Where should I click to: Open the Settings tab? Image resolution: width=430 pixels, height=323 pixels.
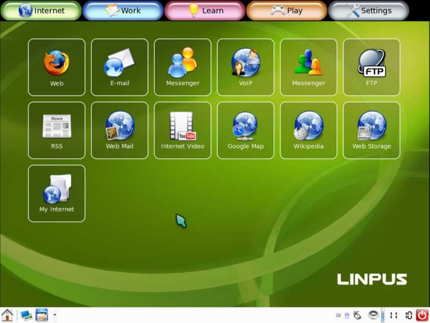click(x=369, y=10)
